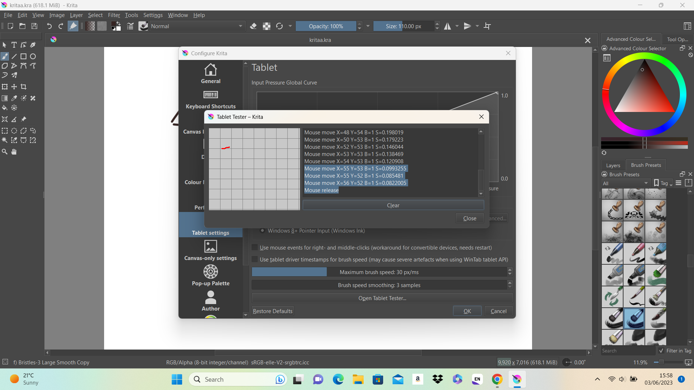694x390 pixels.
Task: Switch to the Layers tab
Action: click(x=613, y=165)
